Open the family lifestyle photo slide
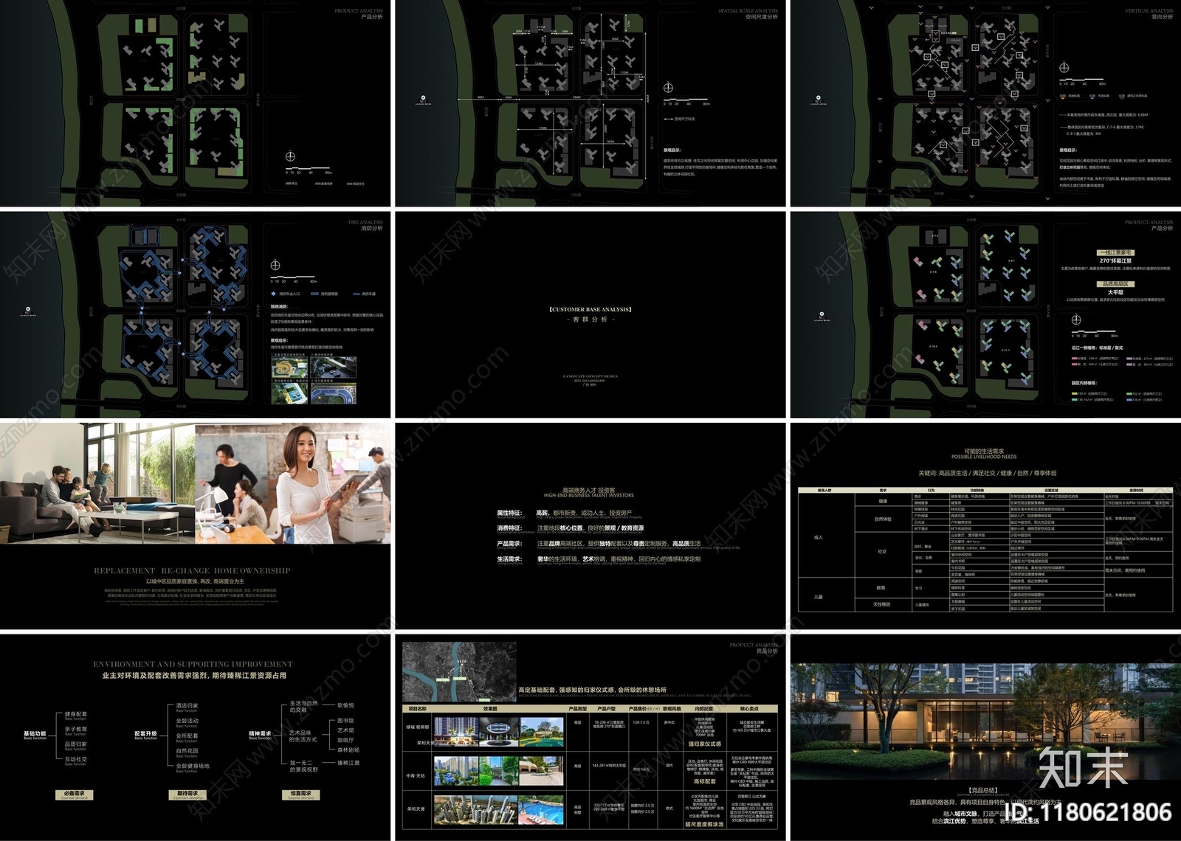This screenshot has height=841, width=1181. 195,526
